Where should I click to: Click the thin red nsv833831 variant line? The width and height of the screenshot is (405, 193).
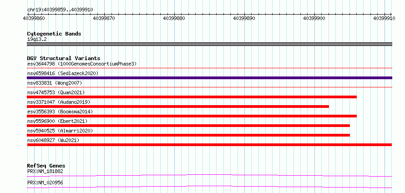(209, 87)
